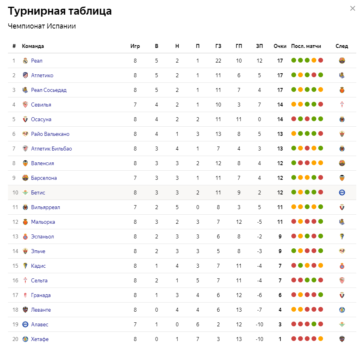Click the Atletico crest beside Атлетико
The width and height of the screenshot is (363, 360).
(x=25, y=75)
